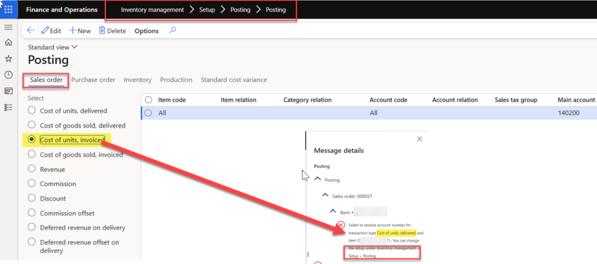Select the Discount radio option
Screen dimensions: 597x264
pos(32,198)
